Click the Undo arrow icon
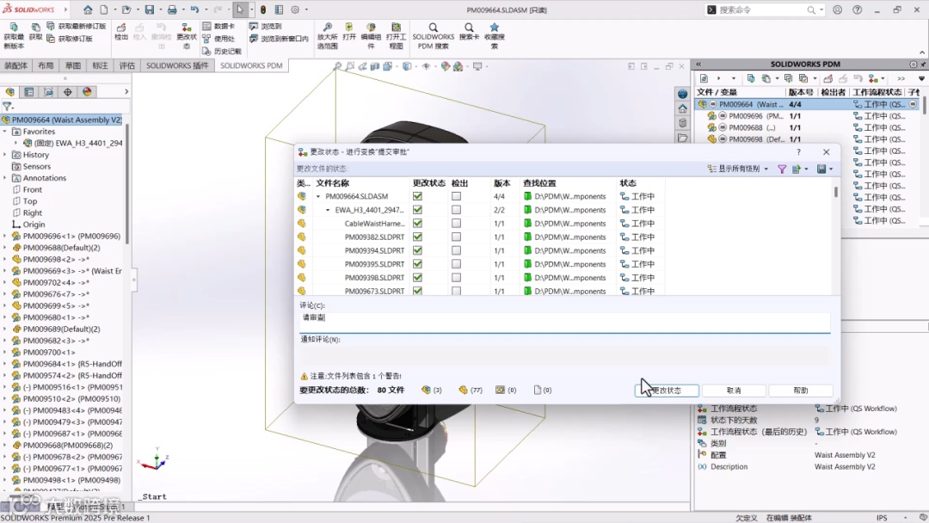The image size is (929, 523). (194, 9)
